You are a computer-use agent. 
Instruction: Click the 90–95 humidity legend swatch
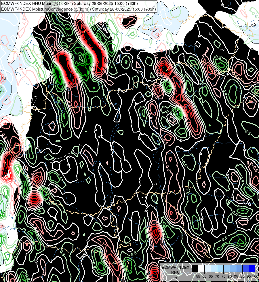[245, 268]
